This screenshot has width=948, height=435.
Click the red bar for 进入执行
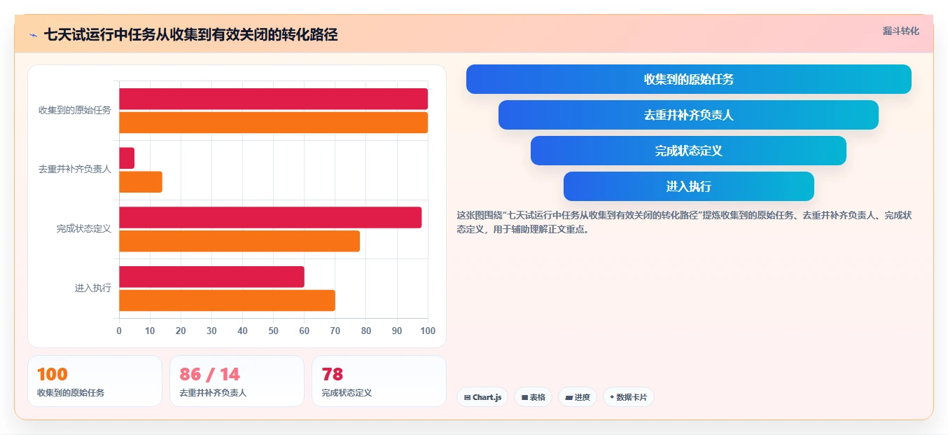click(x=211, y=277)
